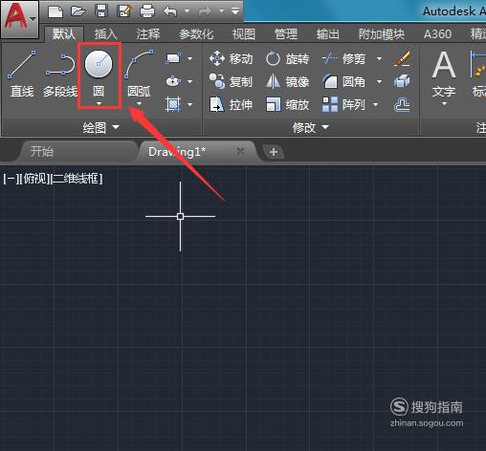
Task: Switch to the Manage (管理) ribbon tab
Action: 286,33
